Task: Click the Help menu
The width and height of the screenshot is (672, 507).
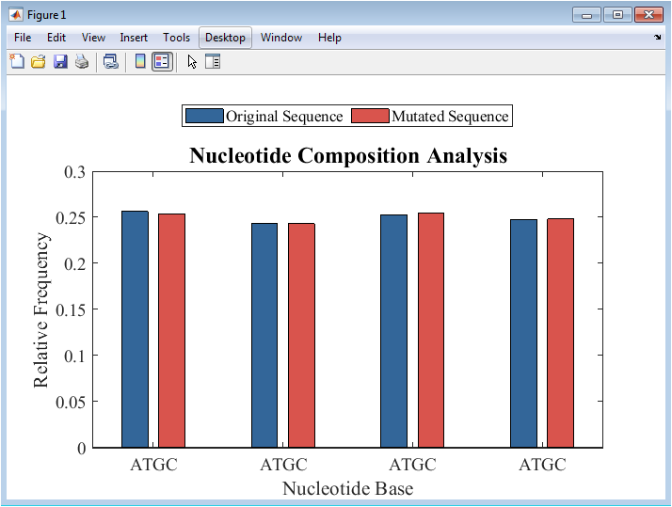Action: tap(329, 38)
